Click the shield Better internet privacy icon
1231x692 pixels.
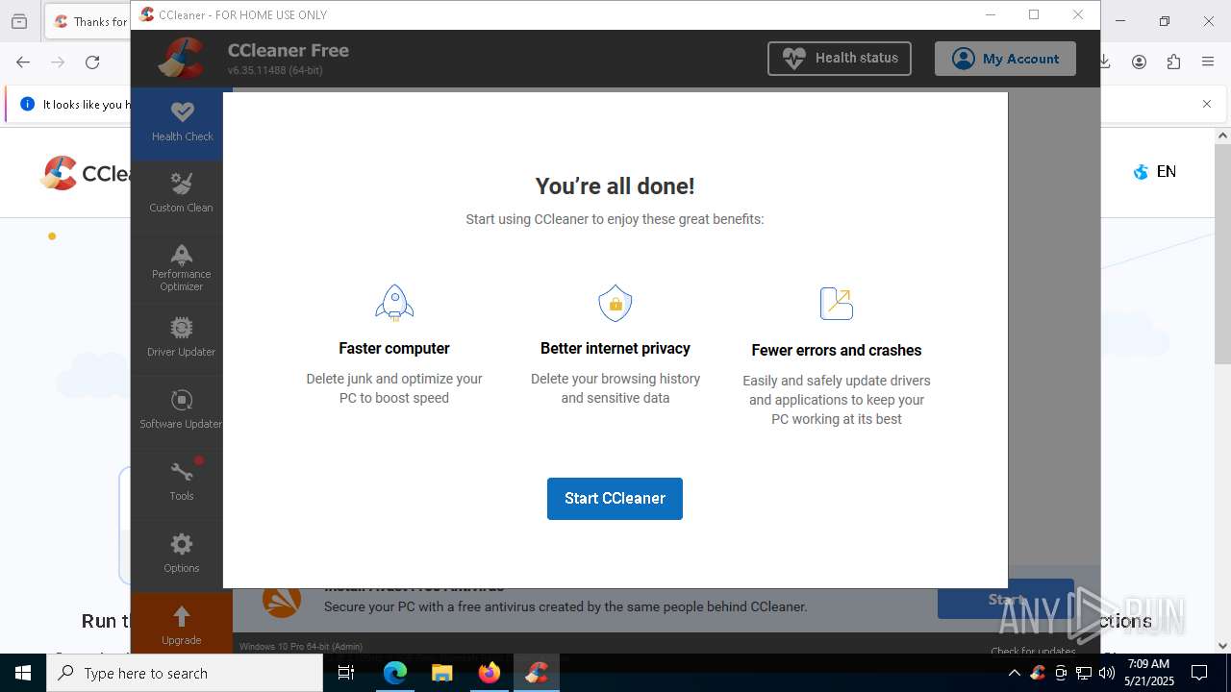[x=615, y=303]
